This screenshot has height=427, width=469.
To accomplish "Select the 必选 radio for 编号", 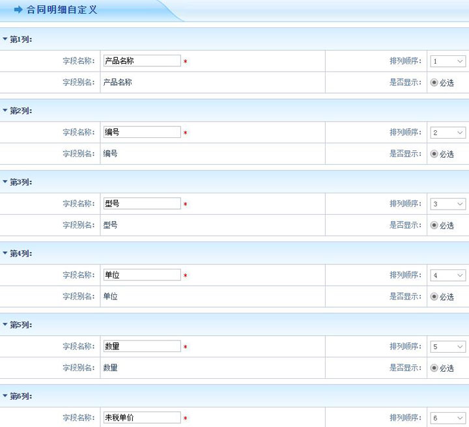I will [434, 154].
